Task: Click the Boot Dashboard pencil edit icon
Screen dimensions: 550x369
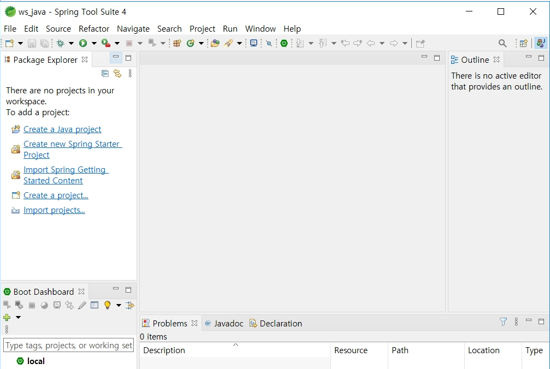Action: (82, 305)
